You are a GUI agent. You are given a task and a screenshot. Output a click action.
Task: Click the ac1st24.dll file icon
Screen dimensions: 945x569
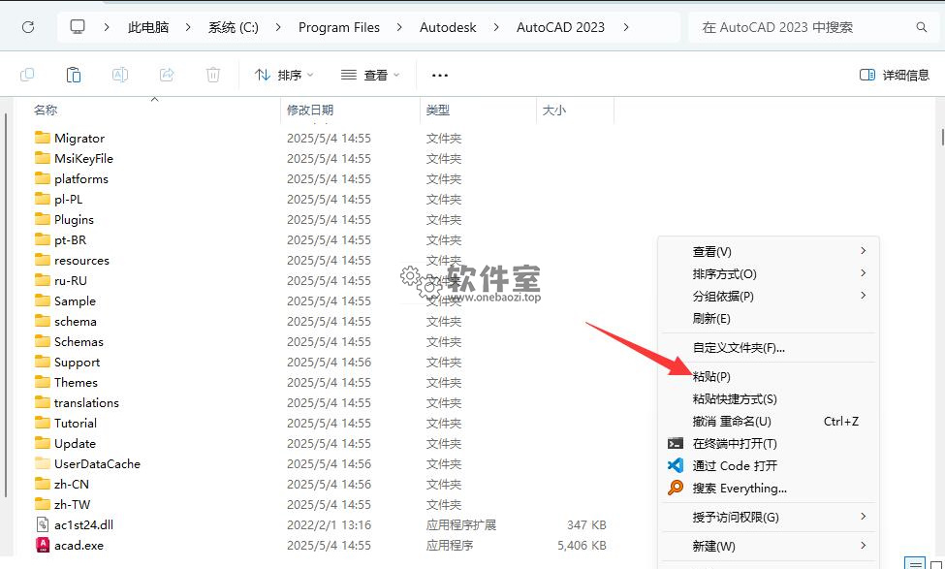click(x=43, y=524)
